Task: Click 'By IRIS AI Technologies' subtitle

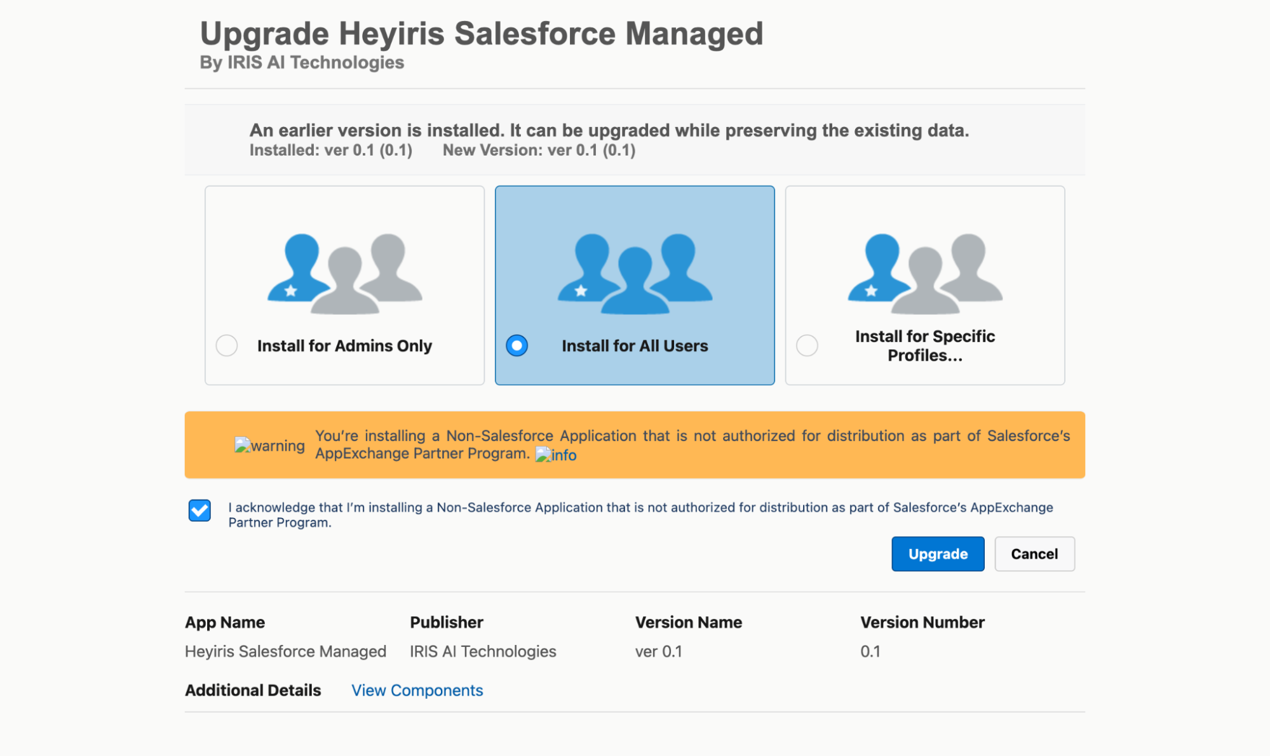Action: (302, 62)
